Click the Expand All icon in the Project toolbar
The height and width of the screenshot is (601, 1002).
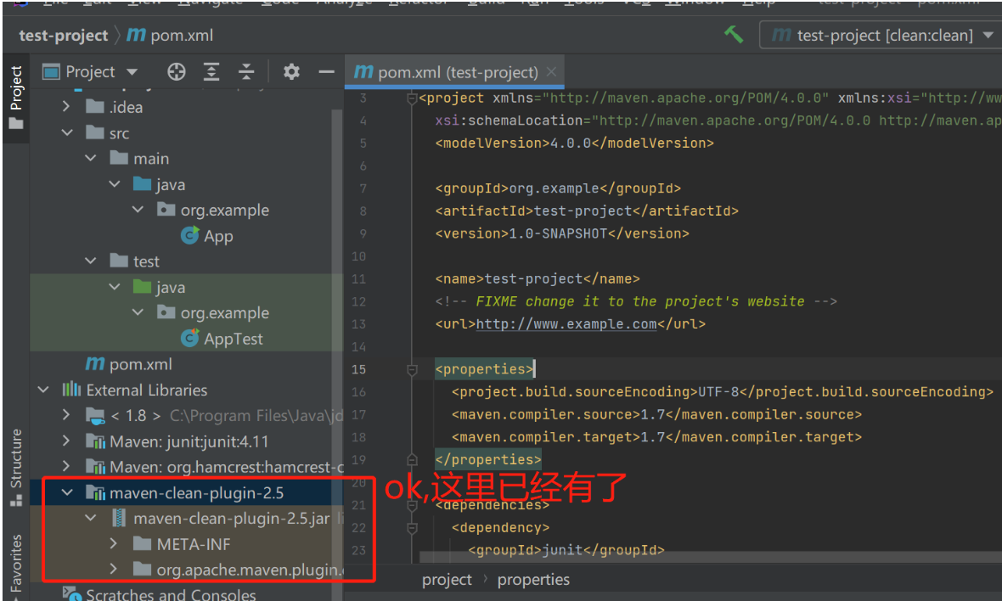click(x=211, y=71)
